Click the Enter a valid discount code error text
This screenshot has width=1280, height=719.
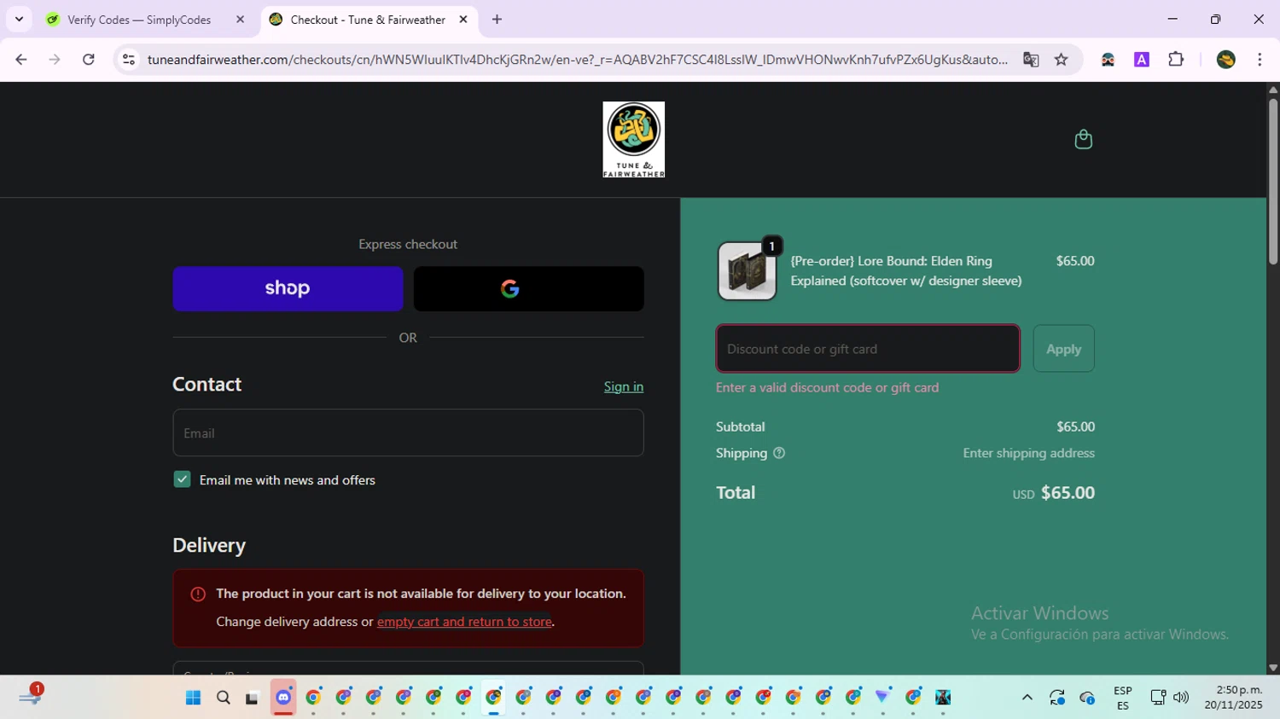point(827,387)
